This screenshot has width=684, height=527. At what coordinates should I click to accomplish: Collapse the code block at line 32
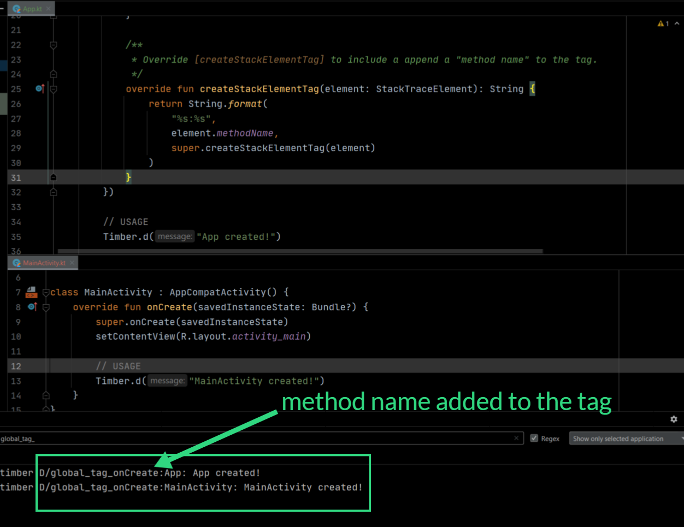coord(52,192)
